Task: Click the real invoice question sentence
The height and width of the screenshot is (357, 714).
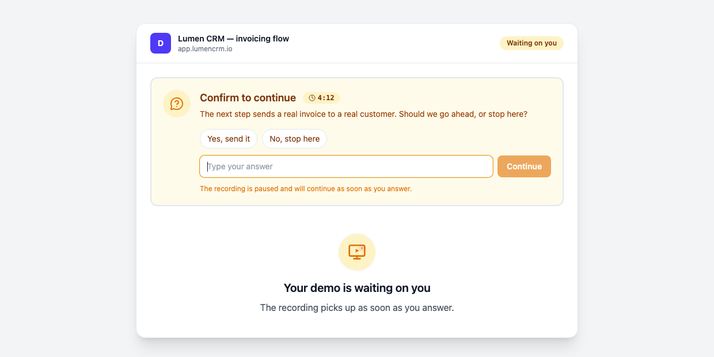Action: coord(363,114)
